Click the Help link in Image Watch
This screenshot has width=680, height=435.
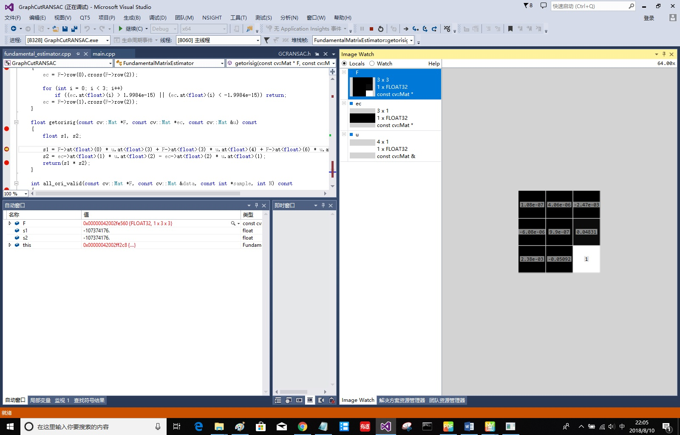pyautogui.click(x=433, y=63)
